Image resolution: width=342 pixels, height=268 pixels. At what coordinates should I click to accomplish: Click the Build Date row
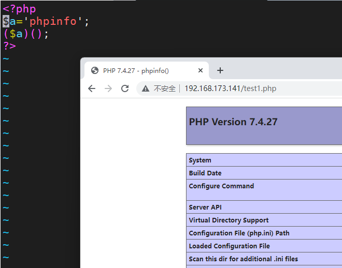coord(205,173)
